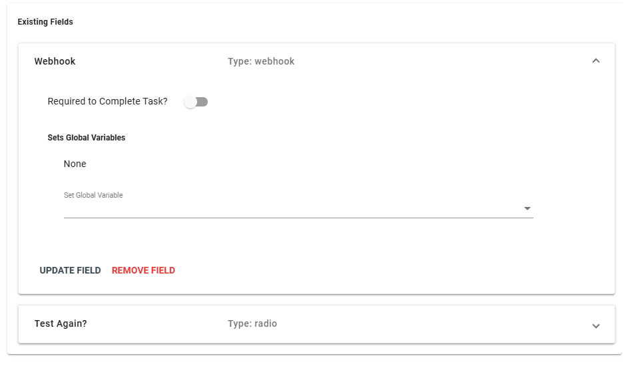
Task: Click the Existing Fields section heading
Action: [45, 22]
